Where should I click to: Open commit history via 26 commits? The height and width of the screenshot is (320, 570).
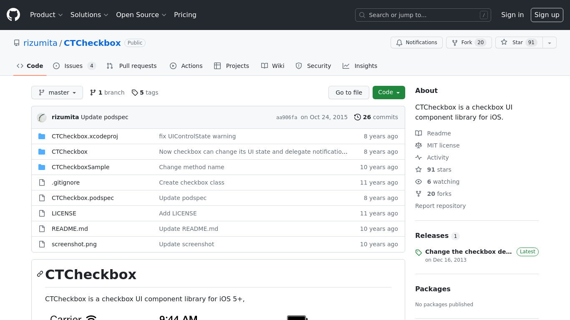tap(376, 117)
